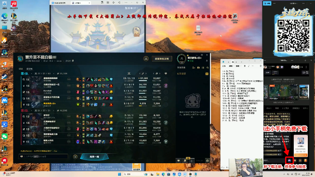
Task: Honor the player with 3 / 7 / 10
Action: click(x=166, y=142)
